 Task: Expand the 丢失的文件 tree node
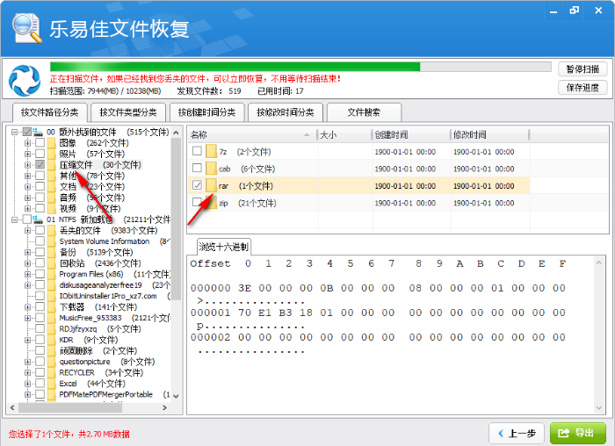27,230
